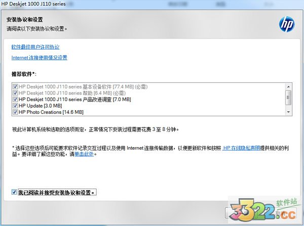Uncheck the HP Photo Creations [14.6 MB] checkbox

pyautogui.click(x=15, y=112)
